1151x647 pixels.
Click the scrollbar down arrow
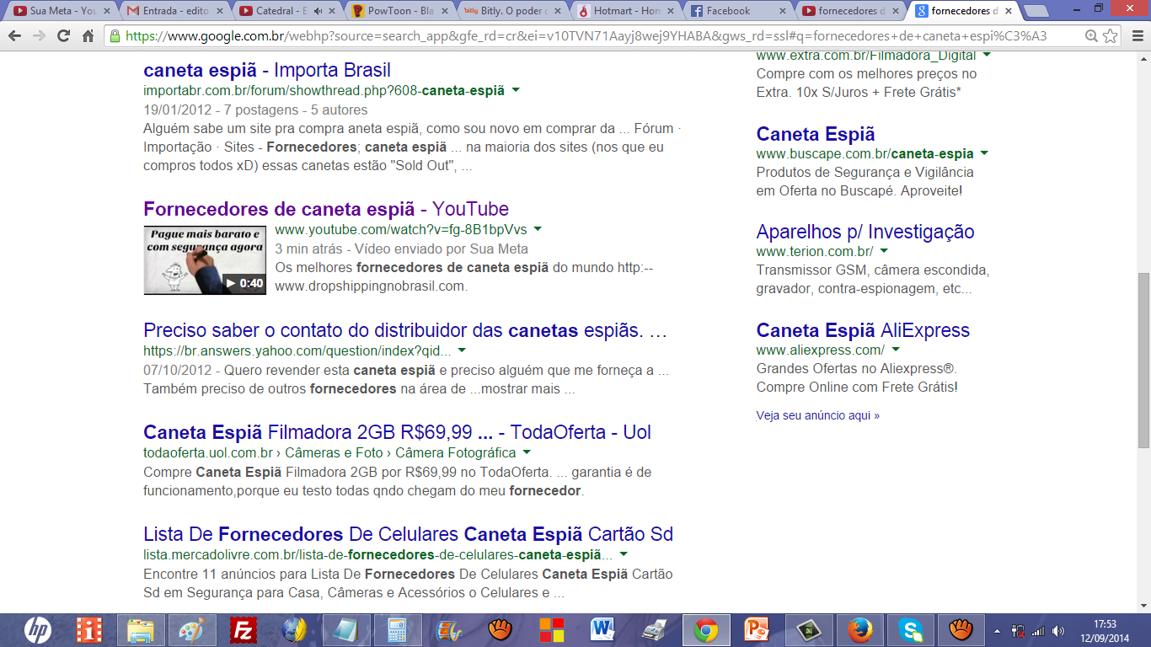pyautogui.click(x=1143, y=605)
